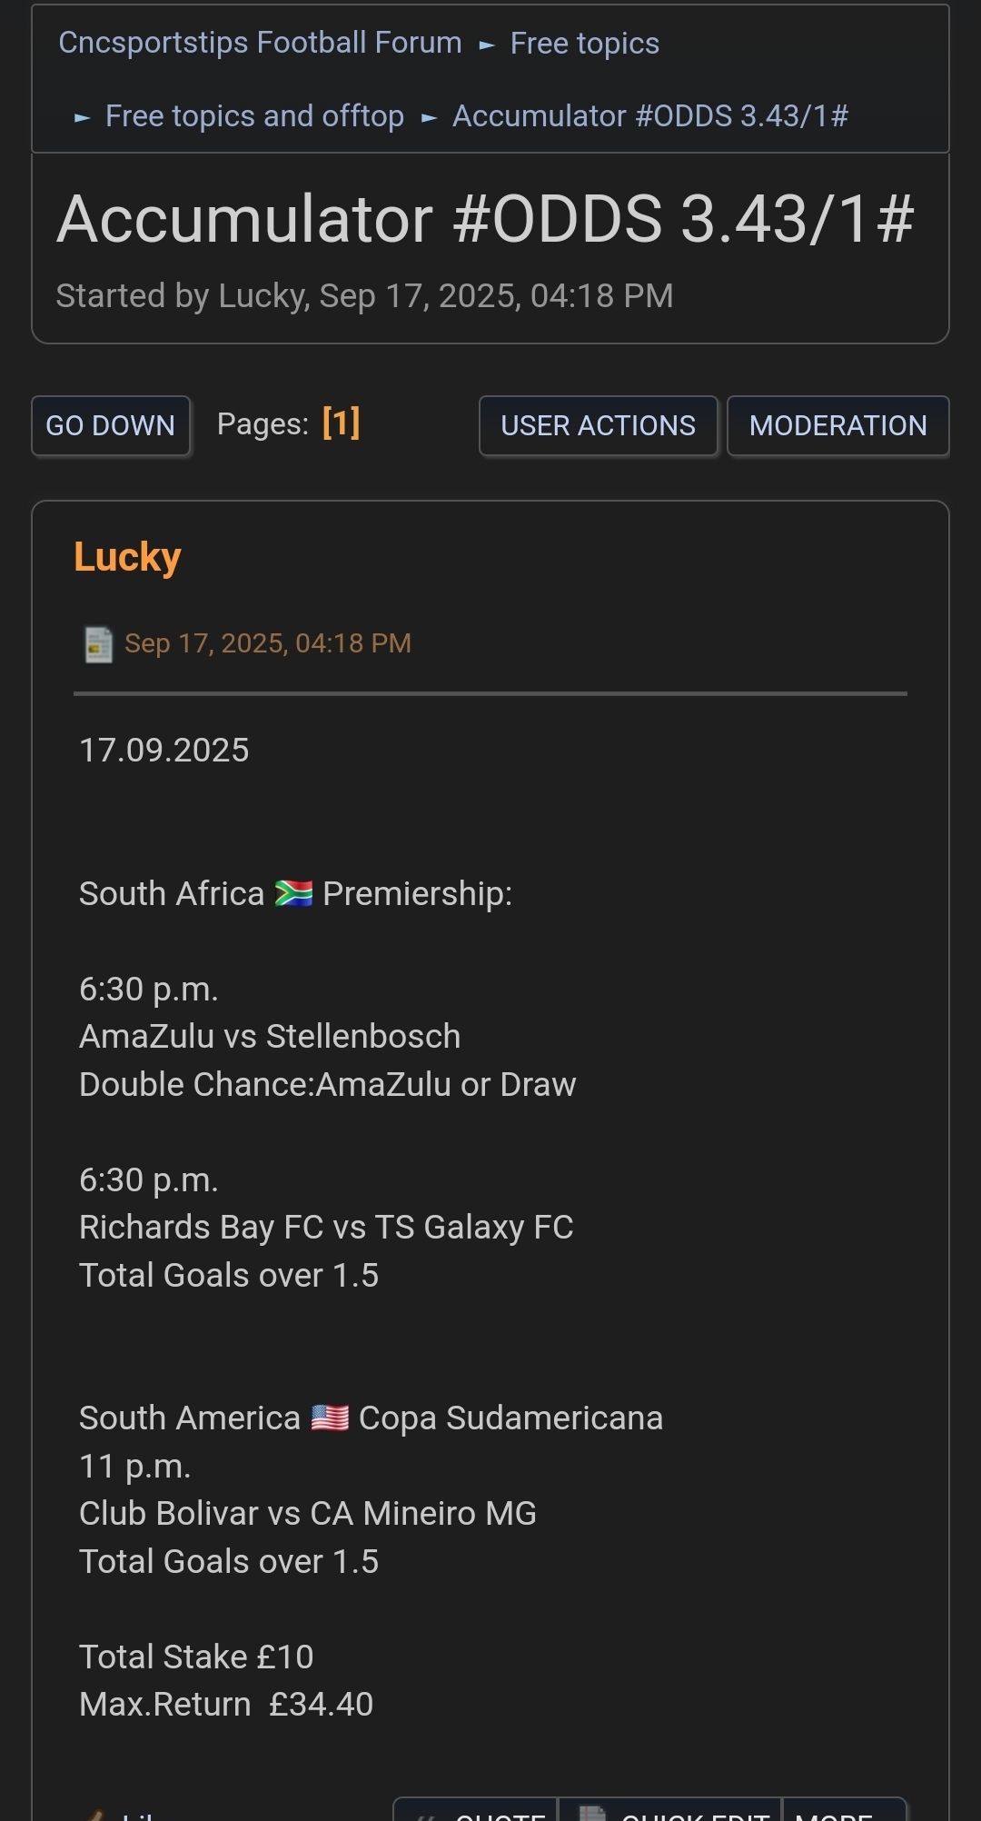Open the User Actions dropdown
Viewport: 981px width, 1821px height.
(x=598, y=425)
